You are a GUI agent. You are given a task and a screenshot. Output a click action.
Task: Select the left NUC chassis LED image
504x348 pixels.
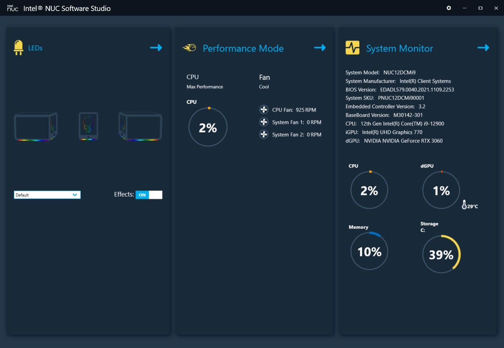click(x=35, y=126)
